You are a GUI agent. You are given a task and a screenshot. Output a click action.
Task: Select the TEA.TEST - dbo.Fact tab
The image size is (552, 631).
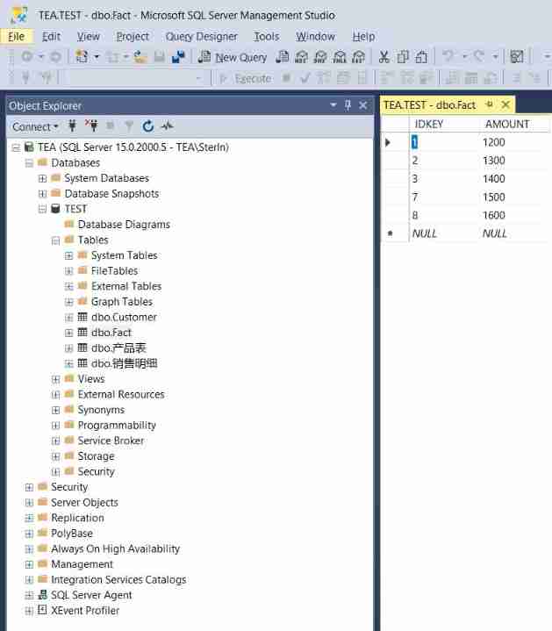(x=430, y=105)
